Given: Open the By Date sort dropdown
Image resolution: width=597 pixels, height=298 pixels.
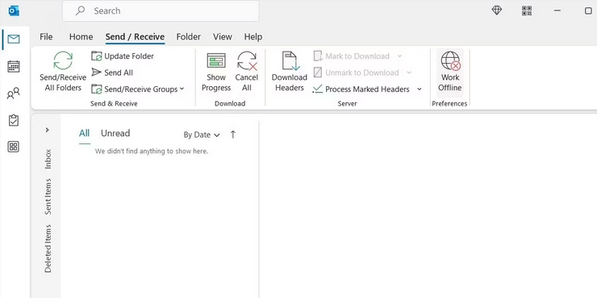Looking at the screenshot, I should pyautogui.click(x=202, y=135).
